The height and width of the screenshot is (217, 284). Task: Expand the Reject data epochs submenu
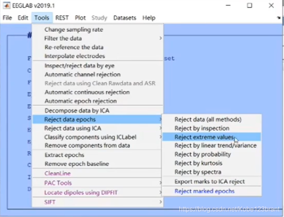(x=97, y=119)
